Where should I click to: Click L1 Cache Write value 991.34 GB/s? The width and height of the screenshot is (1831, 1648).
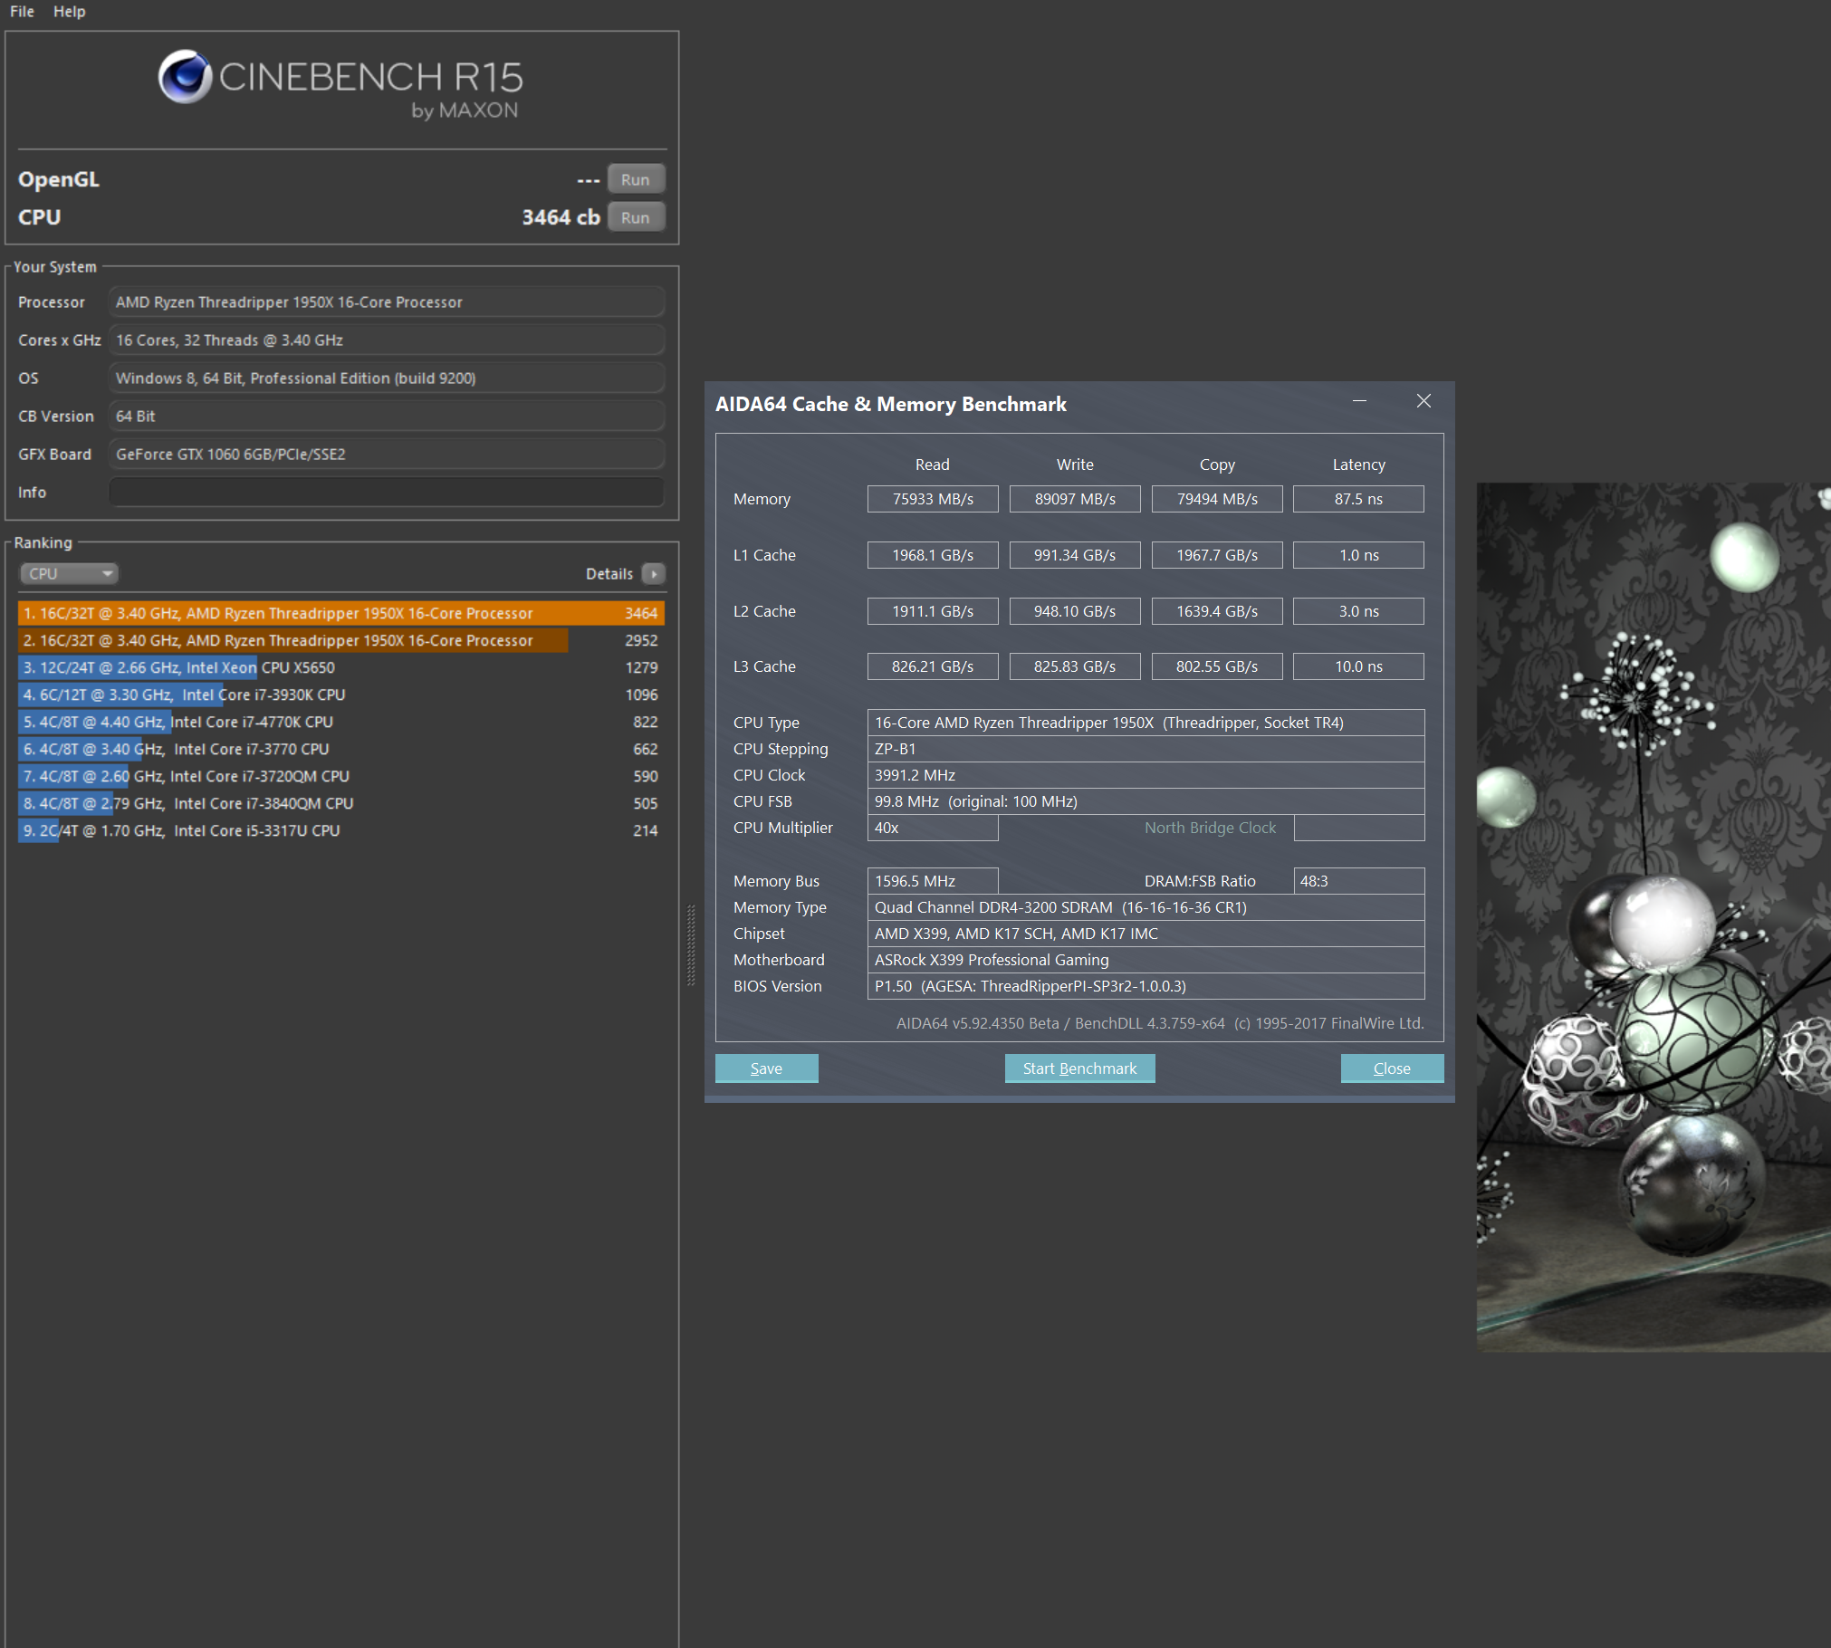(x=1075, y=555)
